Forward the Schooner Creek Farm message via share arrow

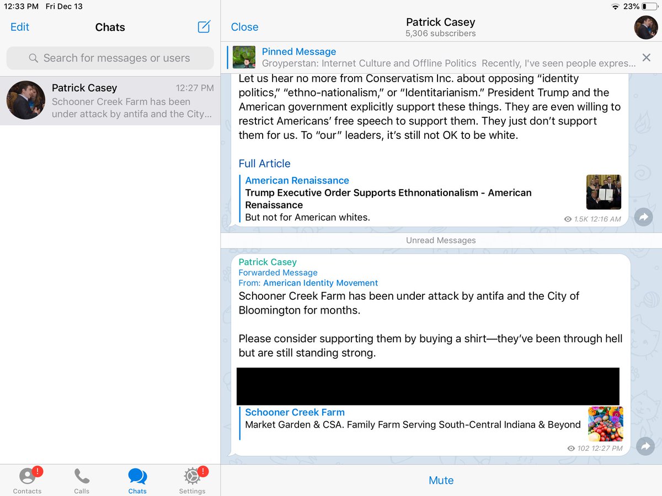pyautogui.click(x=645, y=446)
